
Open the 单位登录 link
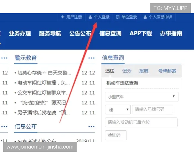pyautogui.click(x=129, y=17)
